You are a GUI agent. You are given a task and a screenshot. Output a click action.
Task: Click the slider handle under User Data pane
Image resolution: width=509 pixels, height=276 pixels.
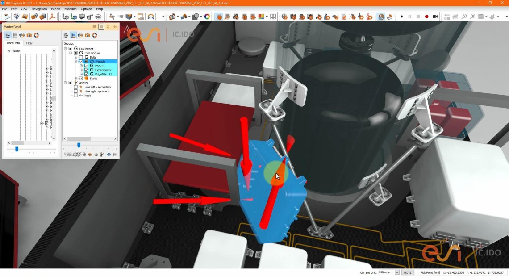pos(17,149)
